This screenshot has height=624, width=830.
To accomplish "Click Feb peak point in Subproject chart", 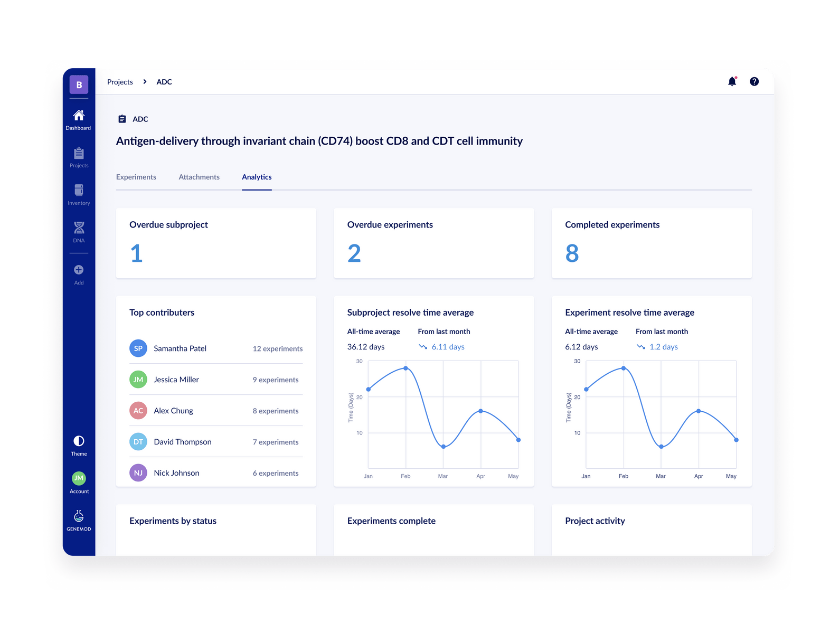I will click(405, 368).
